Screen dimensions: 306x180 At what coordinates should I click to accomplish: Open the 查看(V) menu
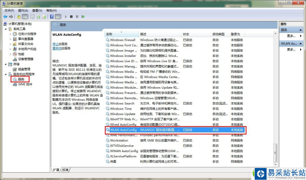click(37, 11)
